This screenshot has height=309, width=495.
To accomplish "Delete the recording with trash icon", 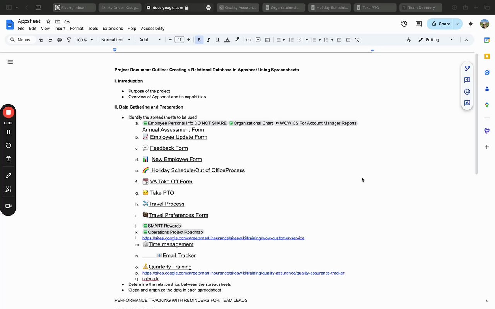I will [8, 158].
